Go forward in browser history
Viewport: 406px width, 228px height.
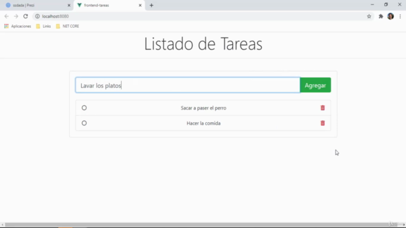(16, 16)
